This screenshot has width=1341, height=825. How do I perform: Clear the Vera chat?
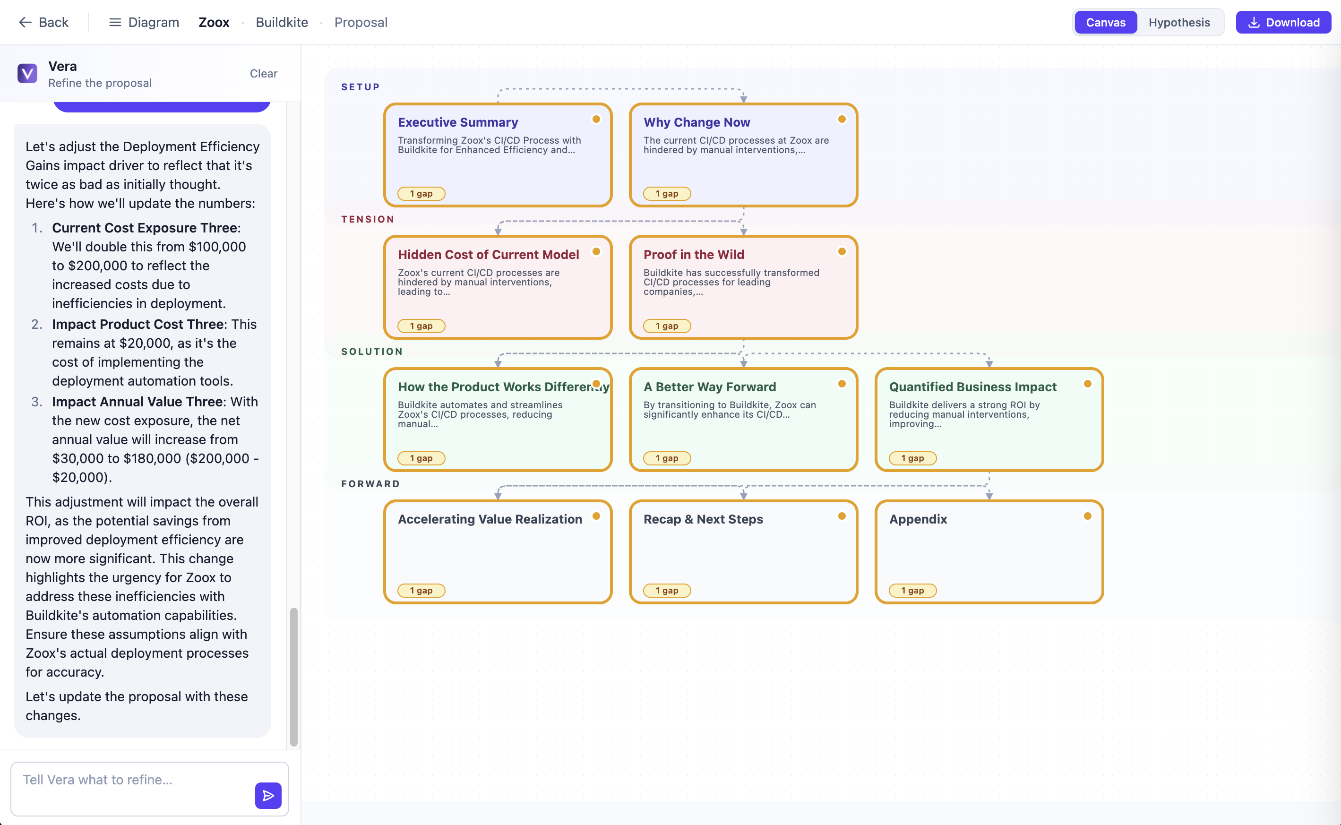tap(264, 74)
